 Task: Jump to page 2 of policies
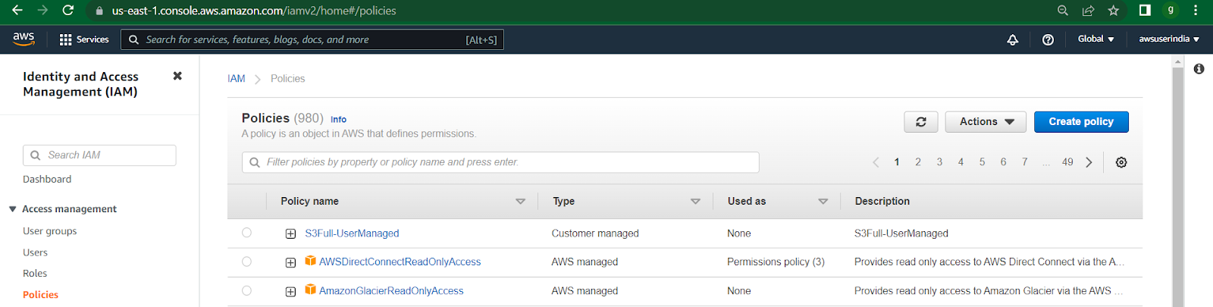918,162
